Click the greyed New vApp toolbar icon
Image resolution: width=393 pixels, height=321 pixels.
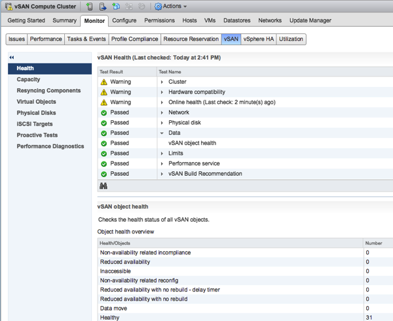coord(129,7)
